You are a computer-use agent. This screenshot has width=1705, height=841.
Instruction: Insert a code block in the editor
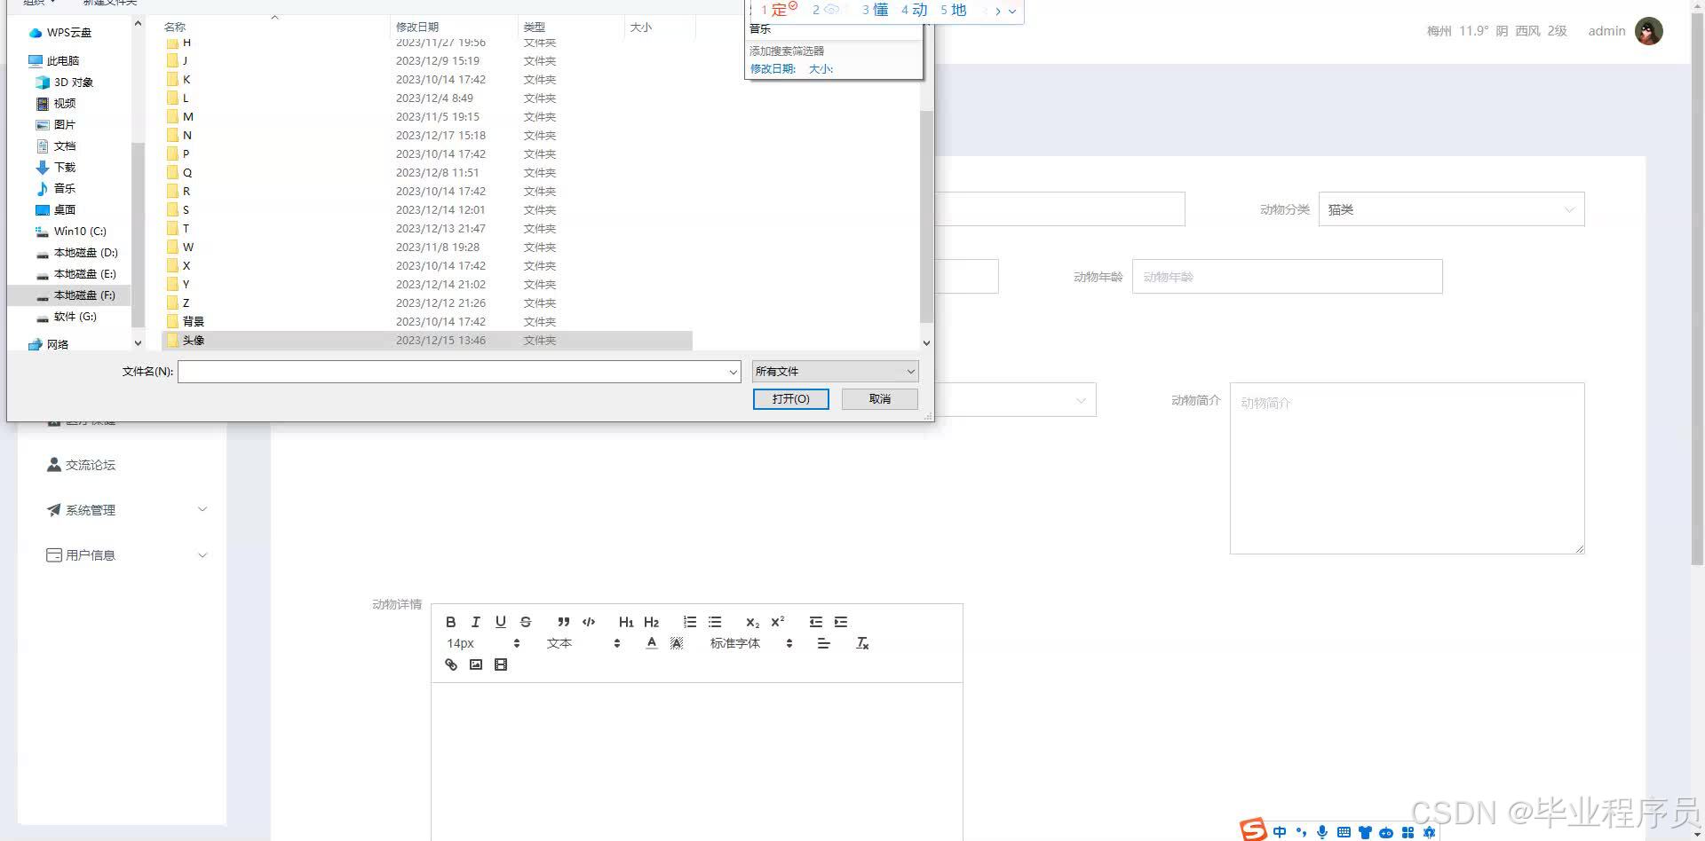tap(588, 622)
